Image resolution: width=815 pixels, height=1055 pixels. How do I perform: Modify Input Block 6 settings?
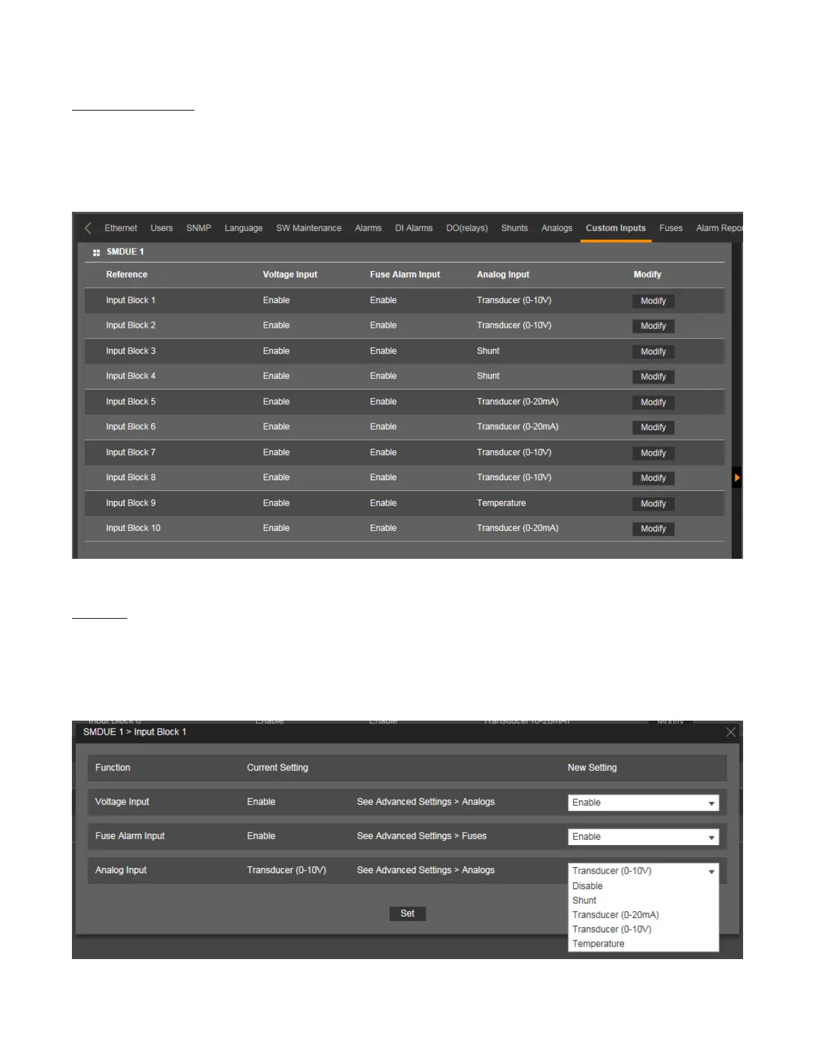click(x=653, y=428)
